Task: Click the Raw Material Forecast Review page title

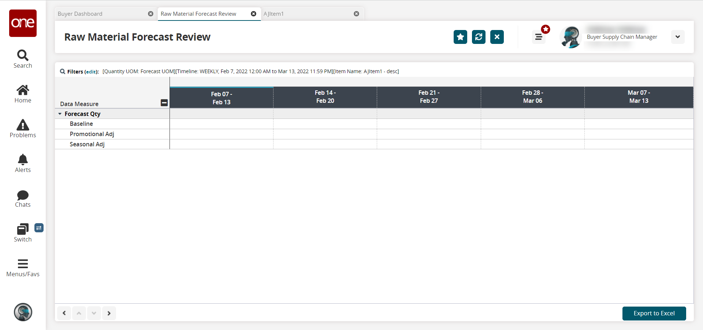Action: coord(137,37)
